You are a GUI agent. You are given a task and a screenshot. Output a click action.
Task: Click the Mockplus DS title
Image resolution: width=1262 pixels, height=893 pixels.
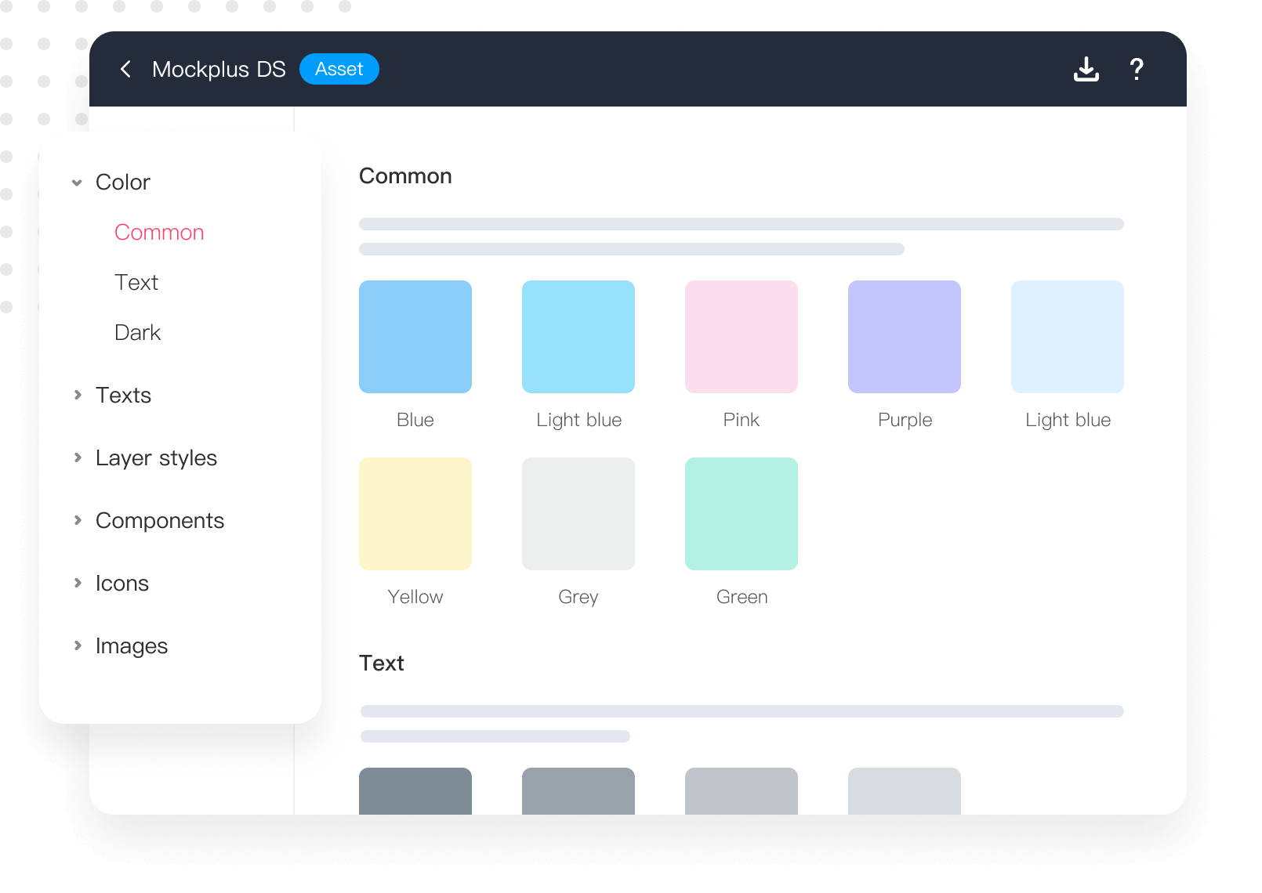click(219, 70)
